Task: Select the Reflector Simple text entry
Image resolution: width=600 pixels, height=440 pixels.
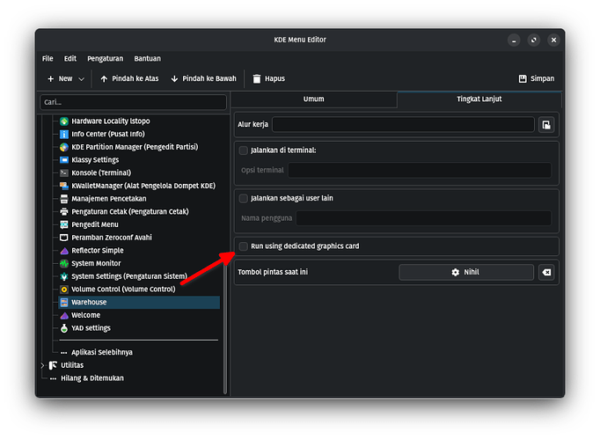Action: 98,251
